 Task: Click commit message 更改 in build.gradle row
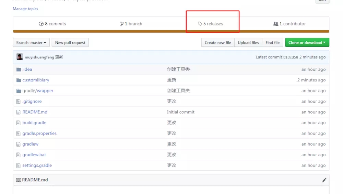(x=172, y=123)
